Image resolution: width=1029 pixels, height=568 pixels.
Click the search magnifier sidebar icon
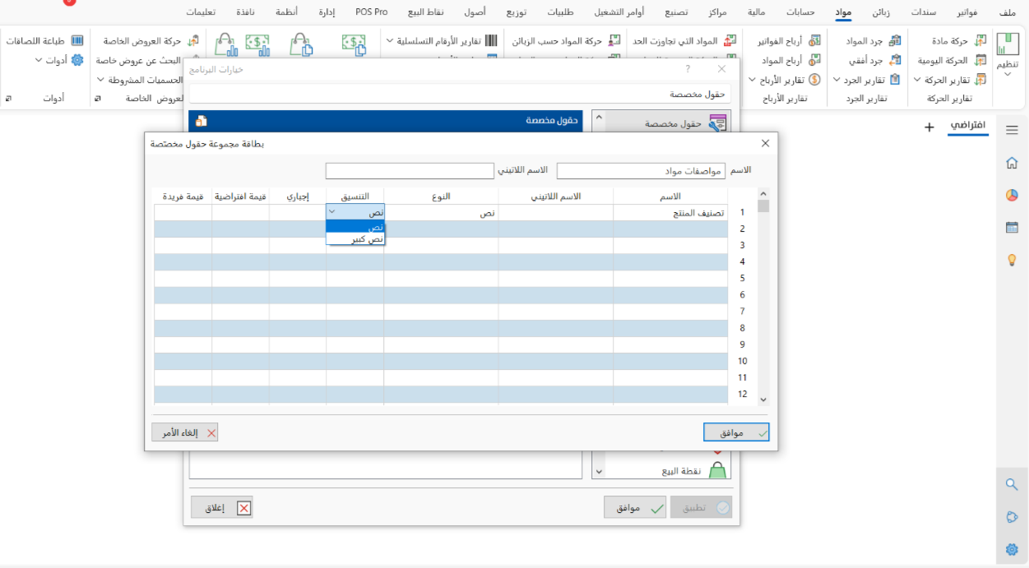point(1012,485)
